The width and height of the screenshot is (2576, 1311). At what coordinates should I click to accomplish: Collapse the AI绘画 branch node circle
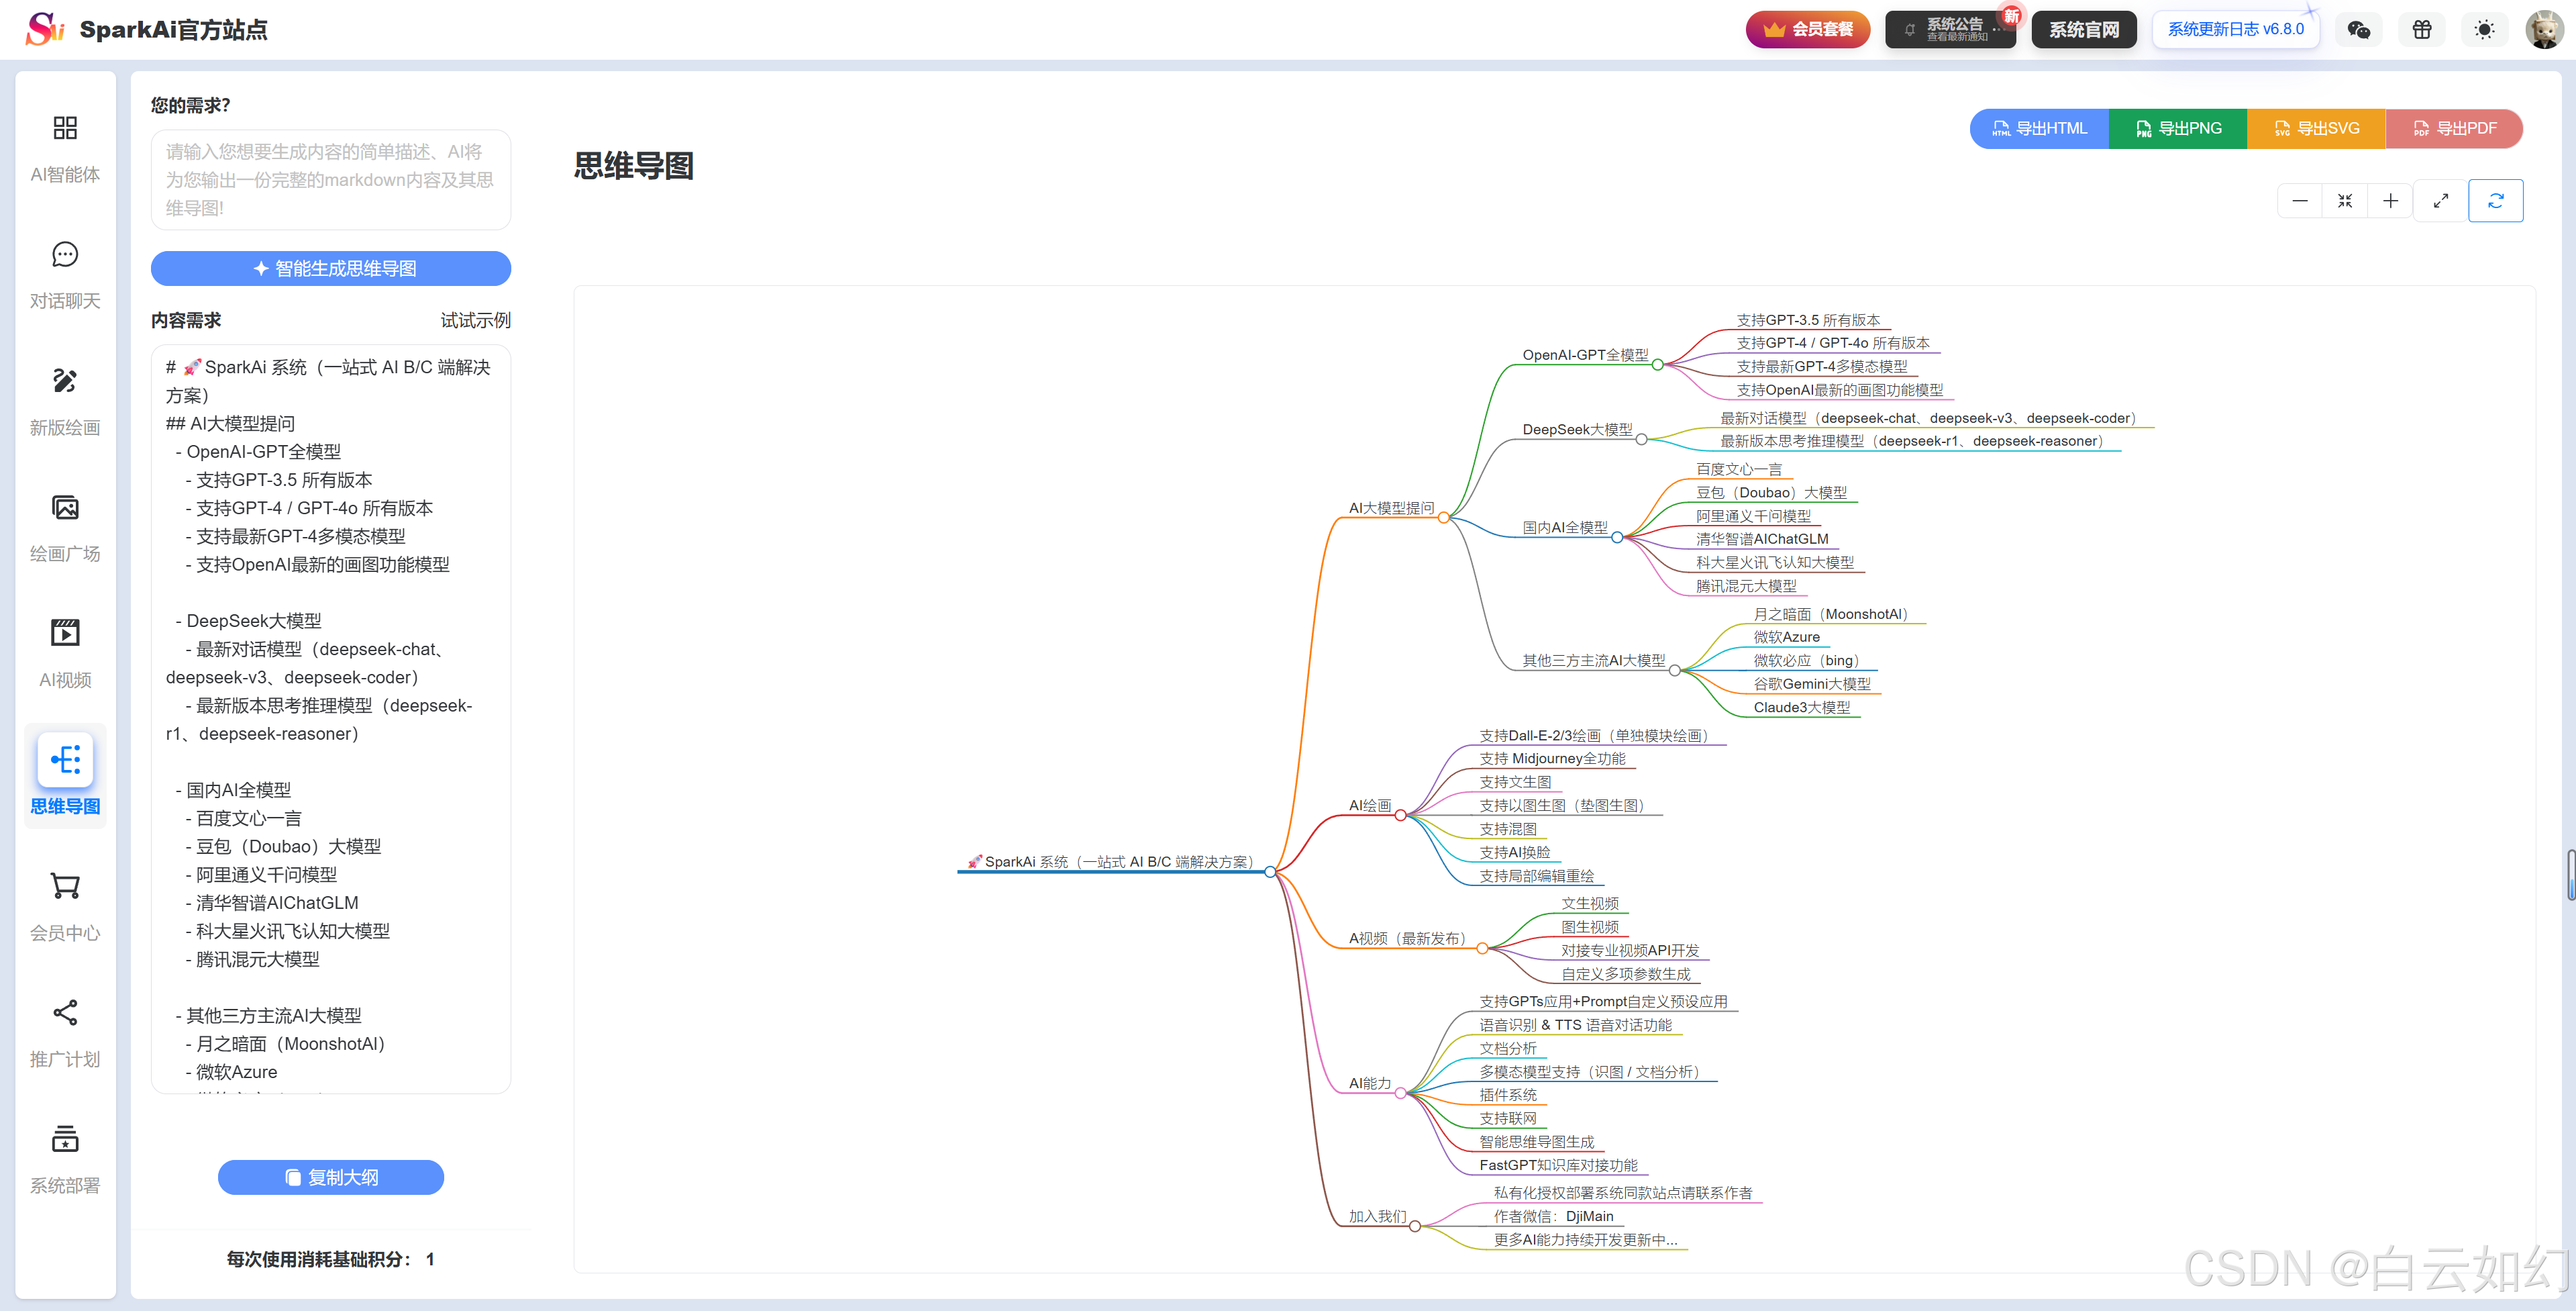click(x=1400, y=816)
